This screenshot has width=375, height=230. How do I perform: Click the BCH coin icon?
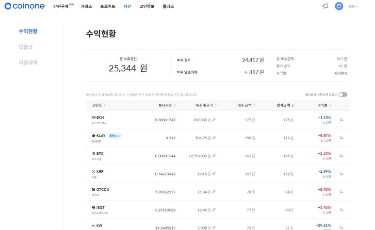point(94,117)
